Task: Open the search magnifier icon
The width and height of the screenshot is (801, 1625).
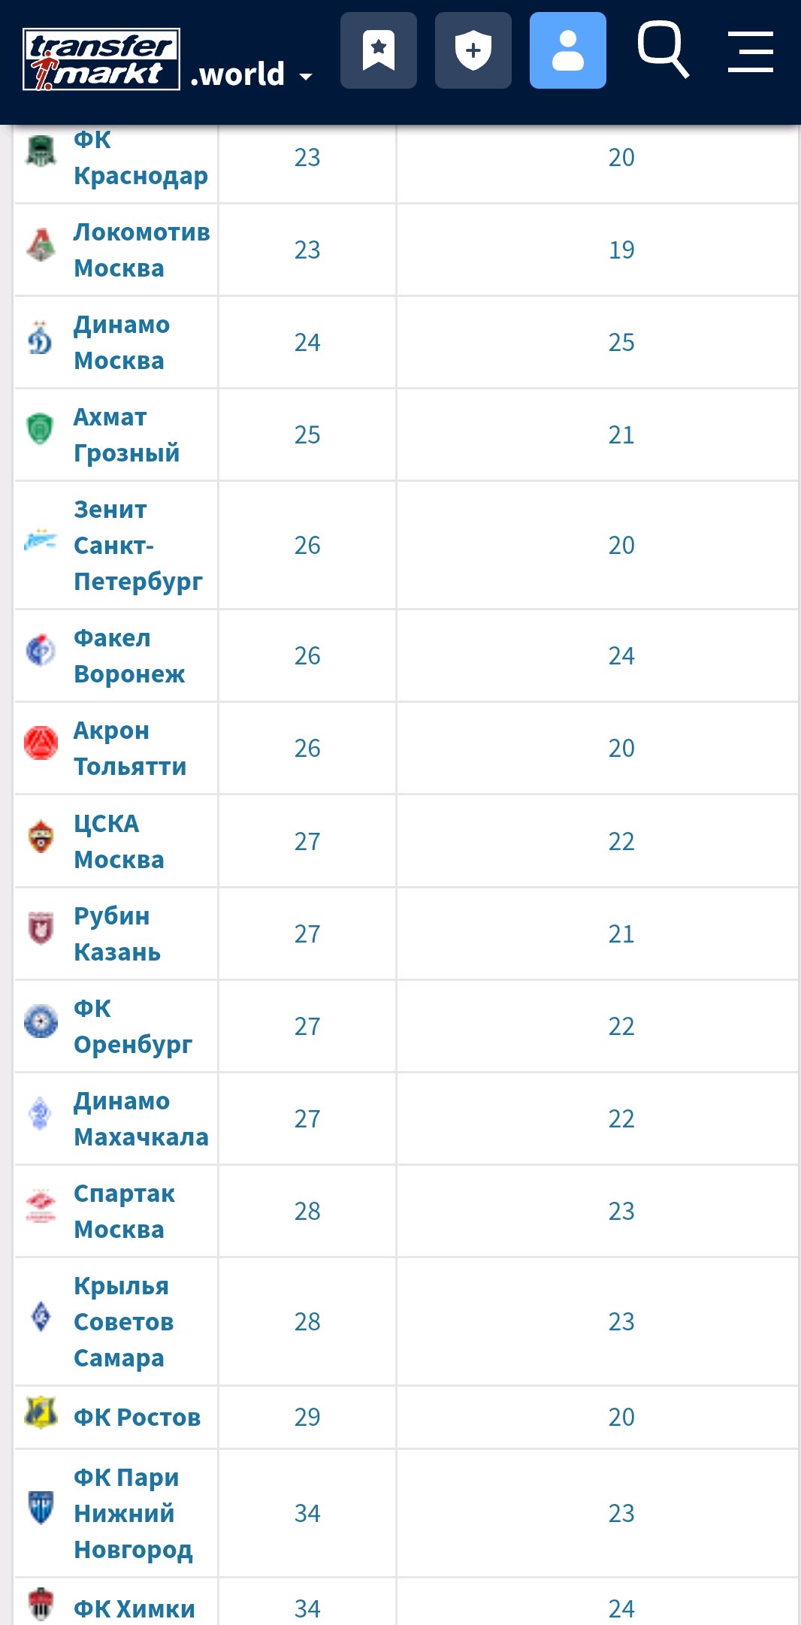Action: (x=663, y=50)
